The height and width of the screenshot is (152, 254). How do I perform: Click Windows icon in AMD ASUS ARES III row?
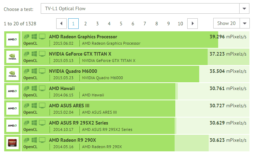pyautogui.click(x=34, y=106)
